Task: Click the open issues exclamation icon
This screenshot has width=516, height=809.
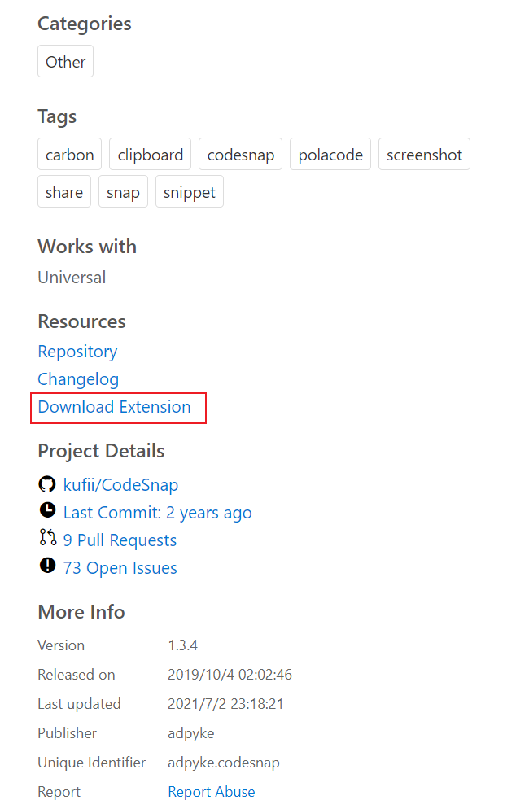Action: 47,566
